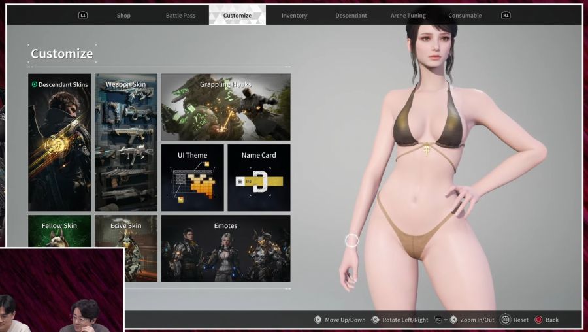Click the Zoom In/Out hint text

(x=478, y=320)
